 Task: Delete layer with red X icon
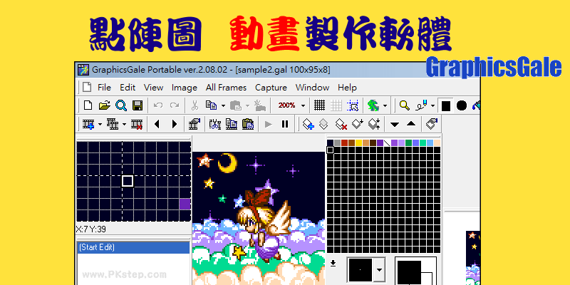341,124
